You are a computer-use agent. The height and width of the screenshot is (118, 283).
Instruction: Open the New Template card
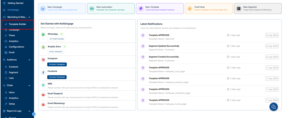160,9
